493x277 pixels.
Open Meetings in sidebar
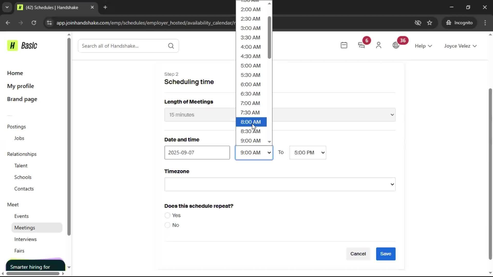point(37,228)
